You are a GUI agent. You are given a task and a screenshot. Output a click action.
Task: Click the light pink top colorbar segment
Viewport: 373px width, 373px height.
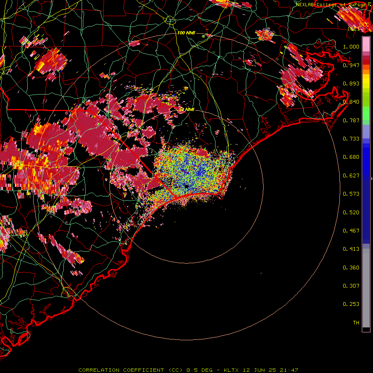click(366, 44)
